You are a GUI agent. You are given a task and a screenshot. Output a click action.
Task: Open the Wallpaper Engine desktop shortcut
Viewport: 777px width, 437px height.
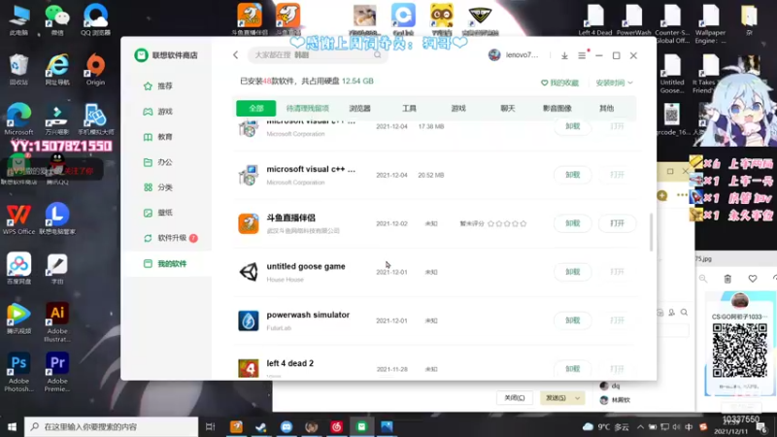[710, 23]
